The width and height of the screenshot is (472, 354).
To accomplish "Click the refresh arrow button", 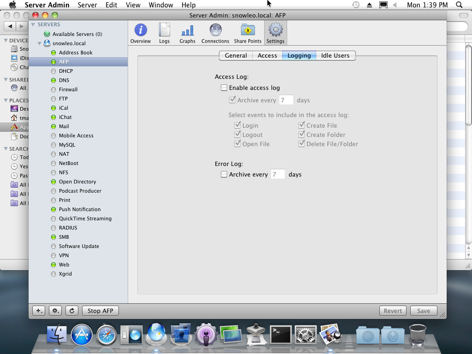I will 72,311.
